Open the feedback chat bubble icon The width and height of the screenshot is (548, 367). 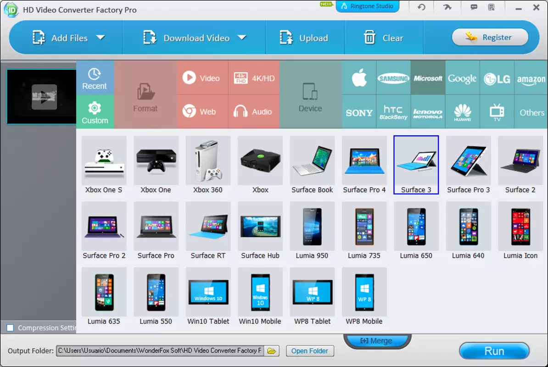(474, 7)
